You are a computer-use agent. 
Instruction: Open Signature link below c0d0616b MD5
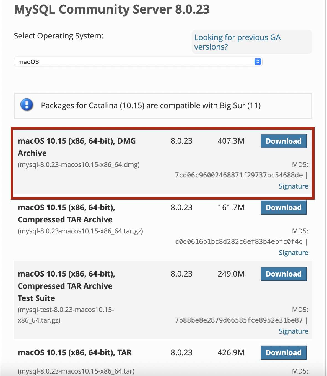point(293,253)
